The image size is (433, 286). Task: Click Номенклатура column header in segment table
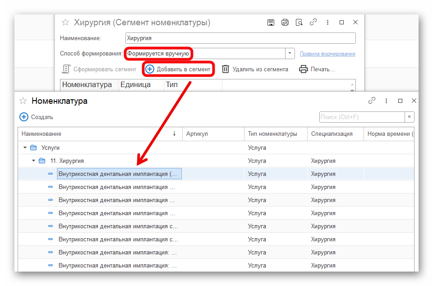(89, 85)
